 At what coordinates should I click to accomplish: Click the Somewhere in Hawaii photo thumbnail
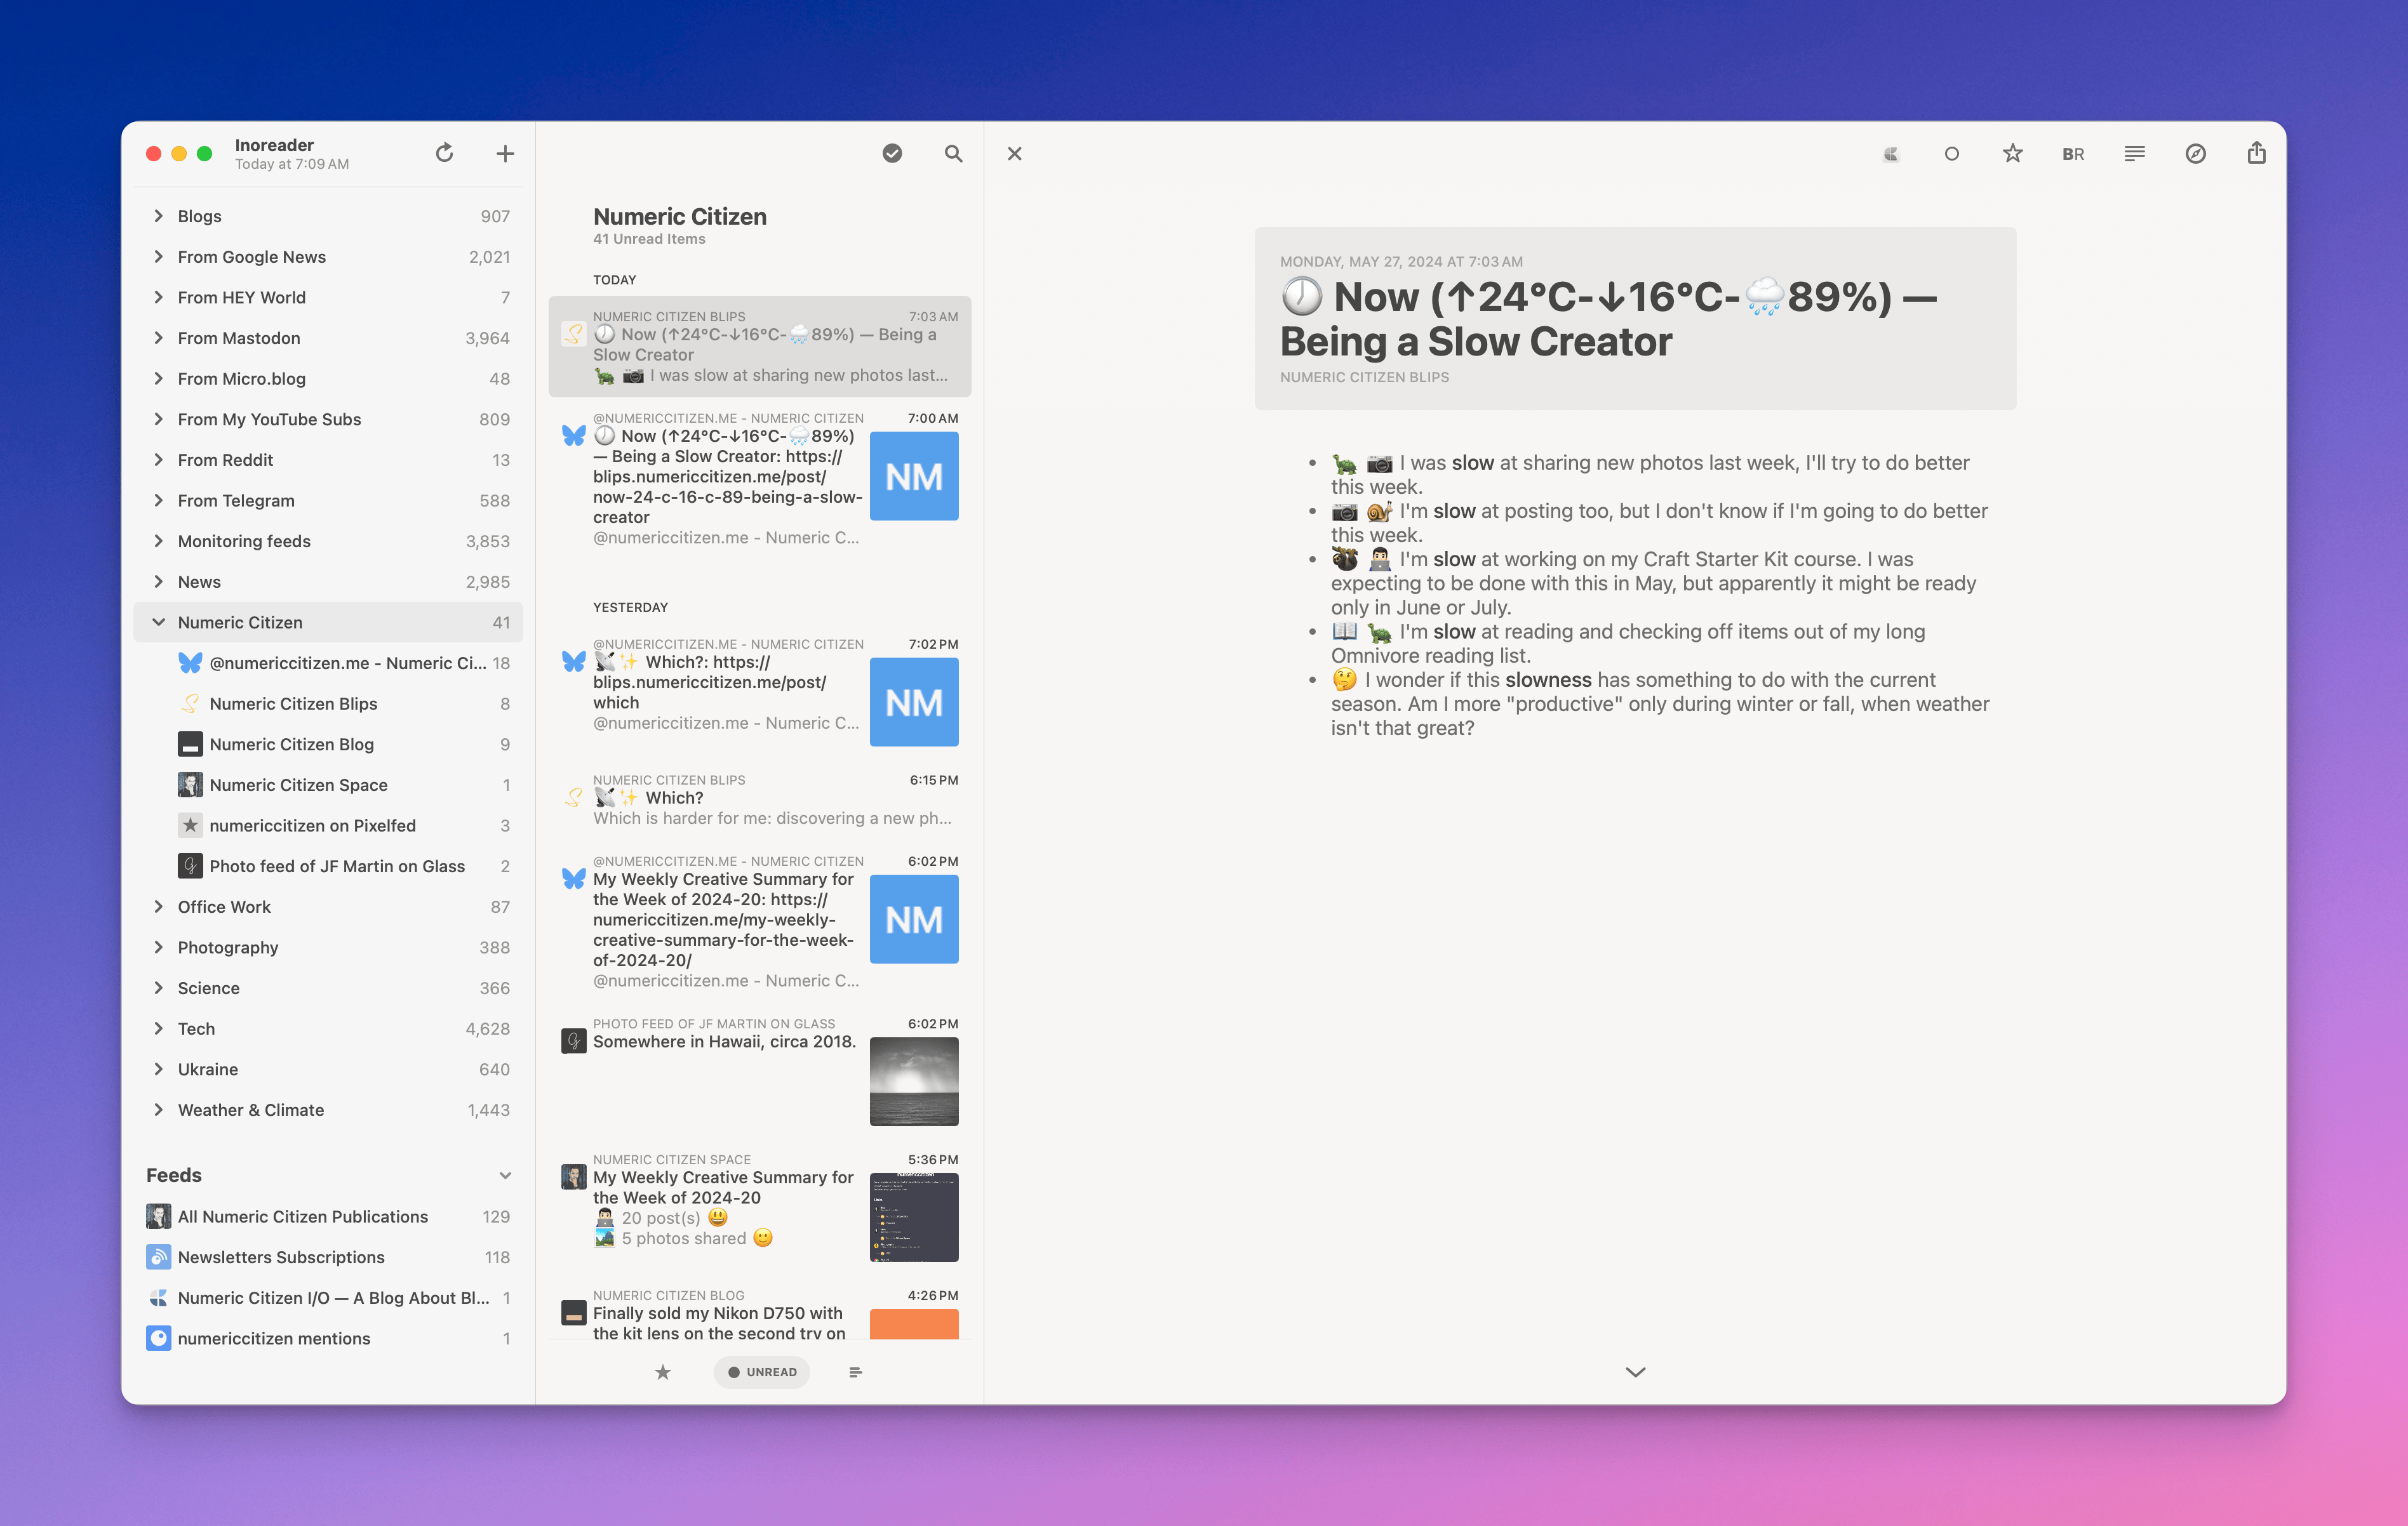click(913, 1081)
